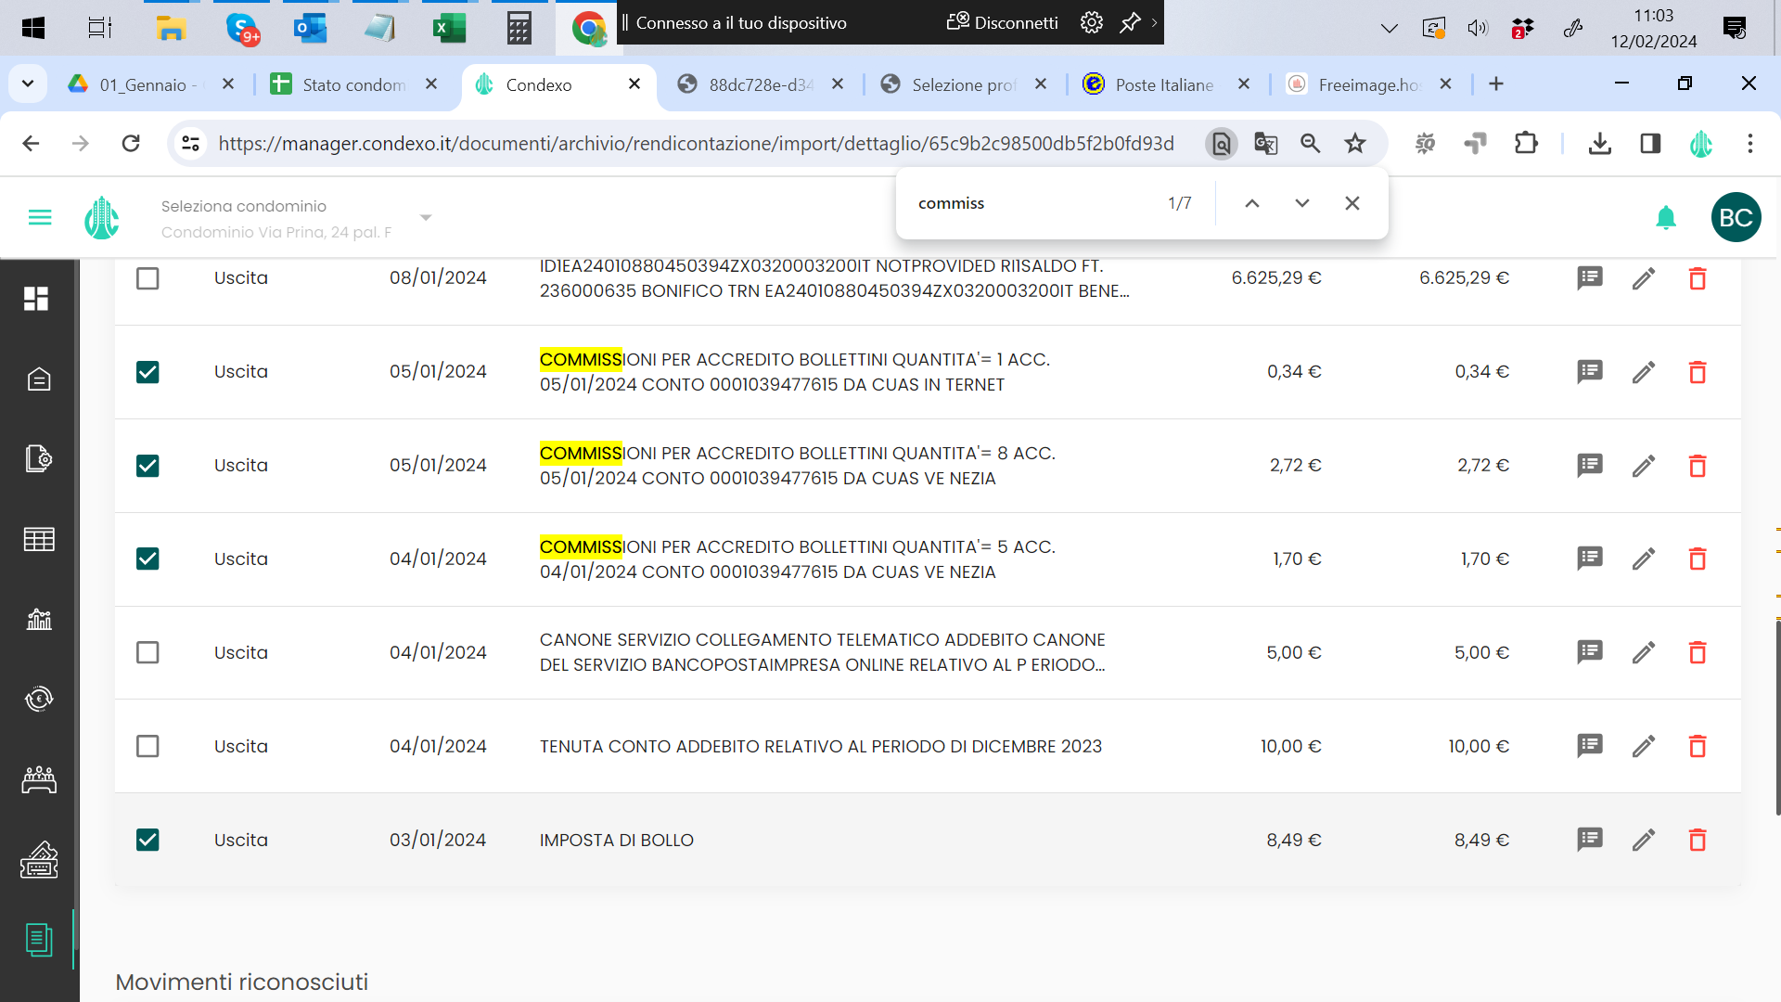The width and height of the screenshot is (1781, 1002).
Task: Edit the TENUTA CONTO movement with pencil icon
Action: pyautogui.click(x=1643, y=746)
